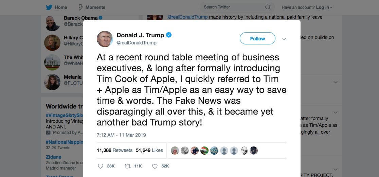Open the tweet timestamp 7:12 AM link
The height and width of the screenshot is (177, 379).
(x=121, y=135)
